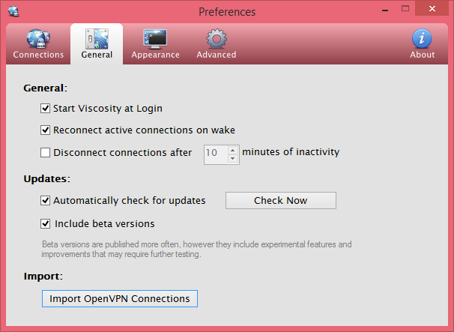Close the Preferences window
This screenshot has height=332, width=454.
click(x=432, y=9)
